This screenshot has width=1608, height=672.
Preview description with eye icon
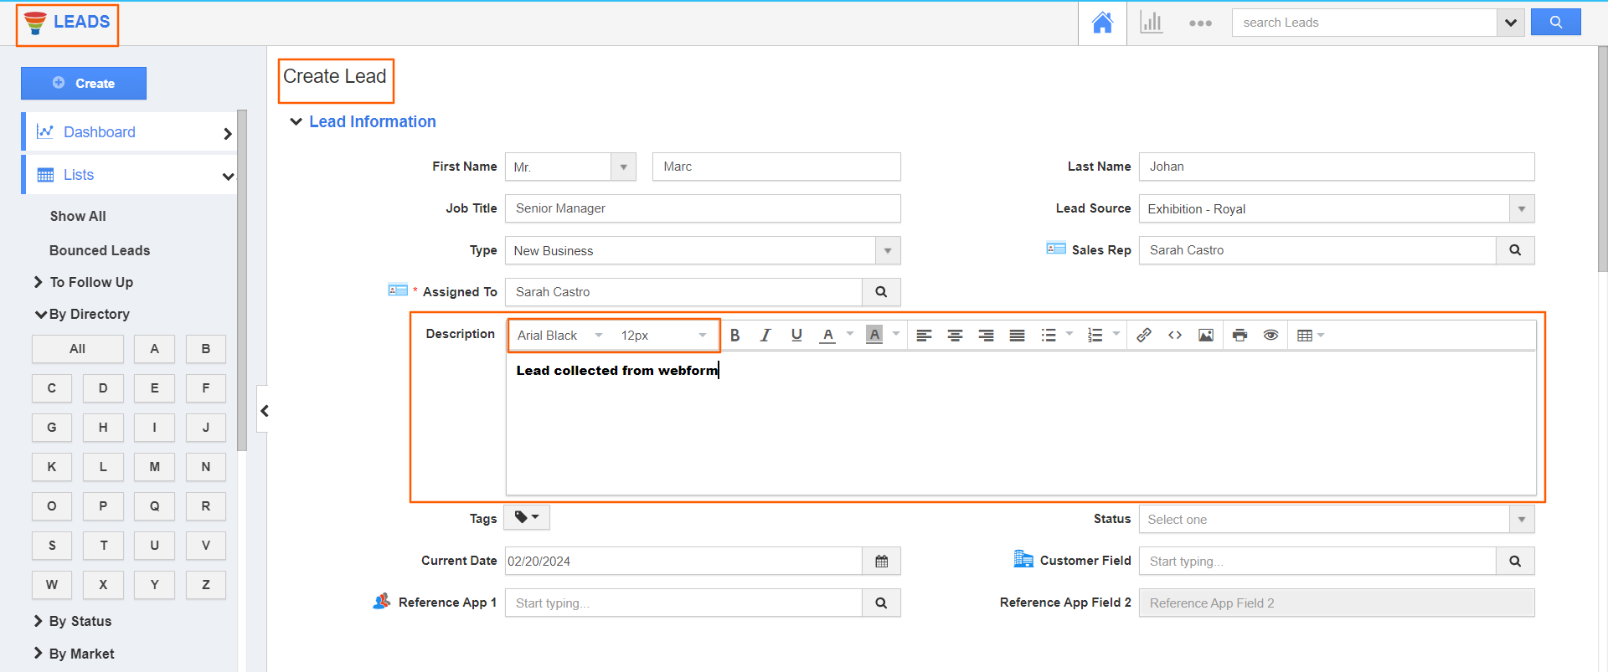point(1270,336)
